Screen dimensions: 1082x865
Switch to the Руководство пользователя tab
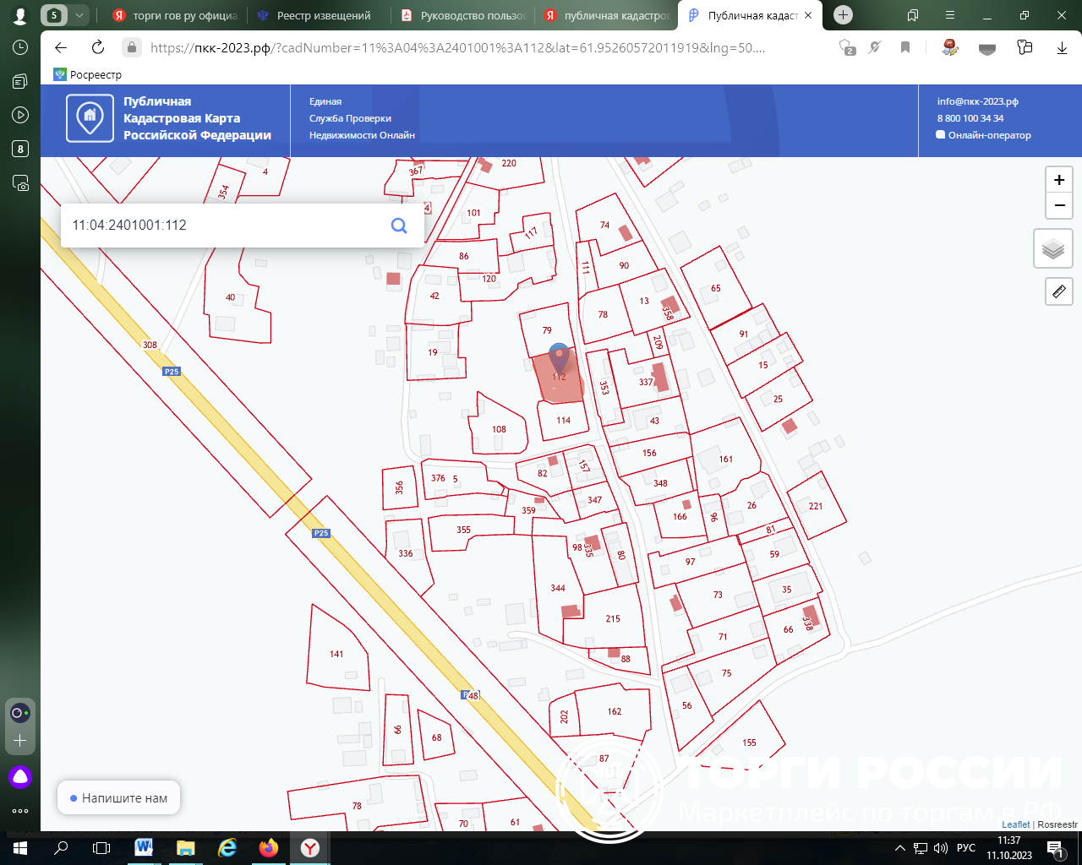pos(463,15)
